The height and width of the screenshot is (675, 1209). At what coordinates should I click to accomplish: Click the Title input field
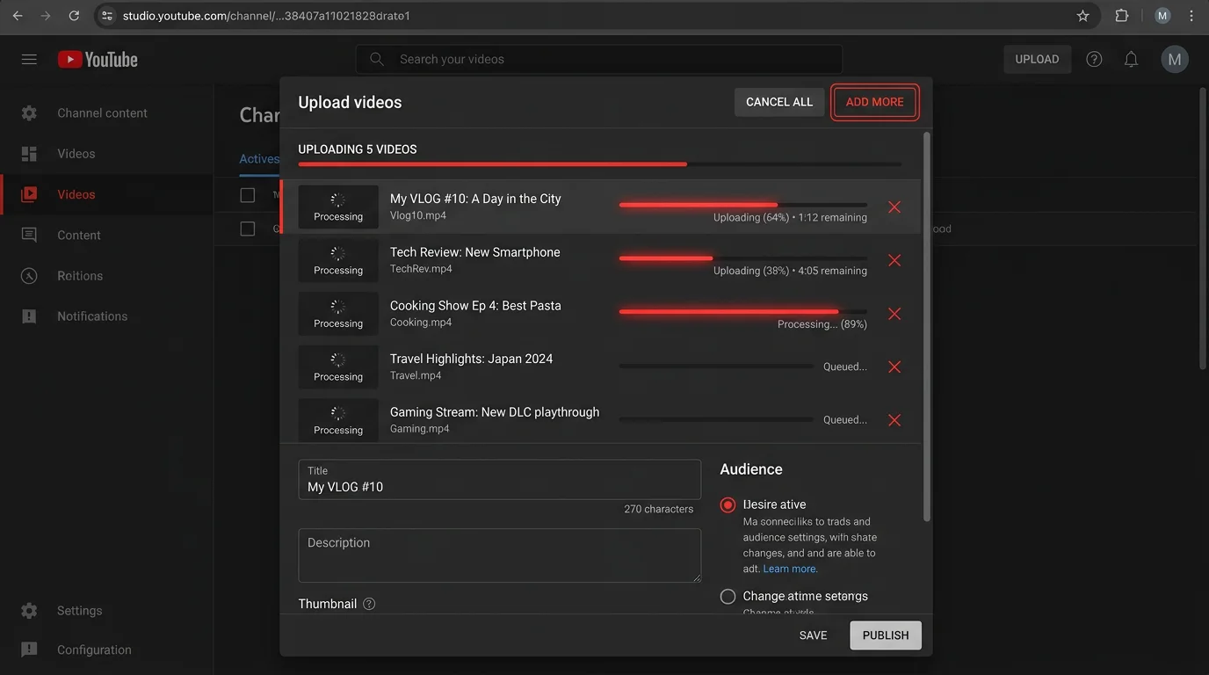click(x=500, y=480)
